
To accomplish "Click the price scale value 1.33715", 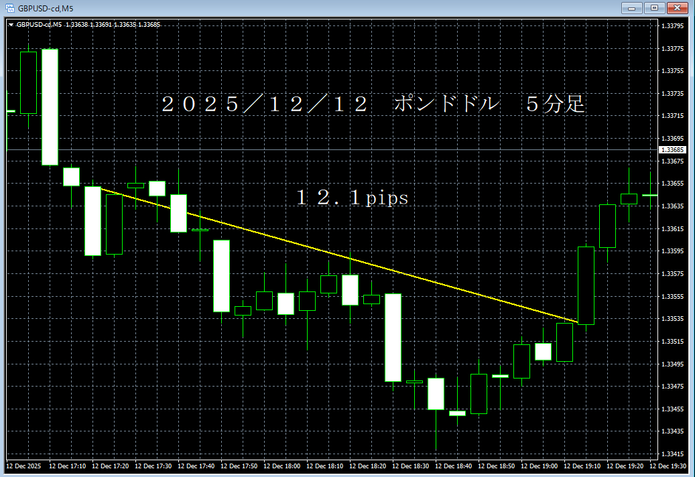I will [672, 116].
